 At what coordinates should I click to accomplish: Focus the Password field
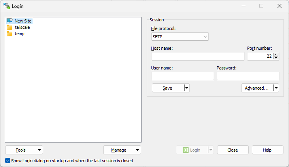point(248,76)
